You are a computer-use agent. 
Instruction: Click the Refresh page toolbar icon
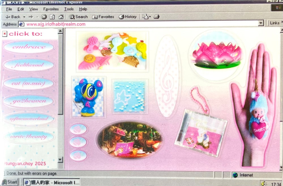[x=52, y=17]
